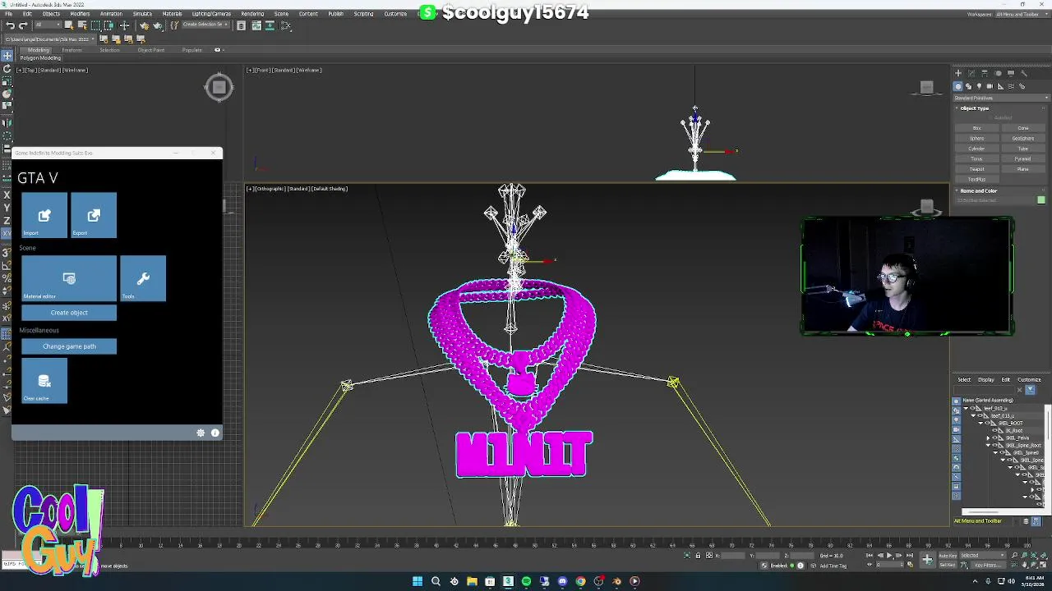Select the Cameras category icon
This screenshot has height=591, width=1052.
(990, 86)
